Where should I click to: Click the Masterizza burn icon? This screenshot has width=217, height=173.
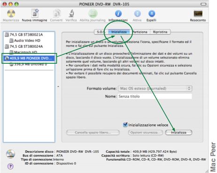(11, 14)
